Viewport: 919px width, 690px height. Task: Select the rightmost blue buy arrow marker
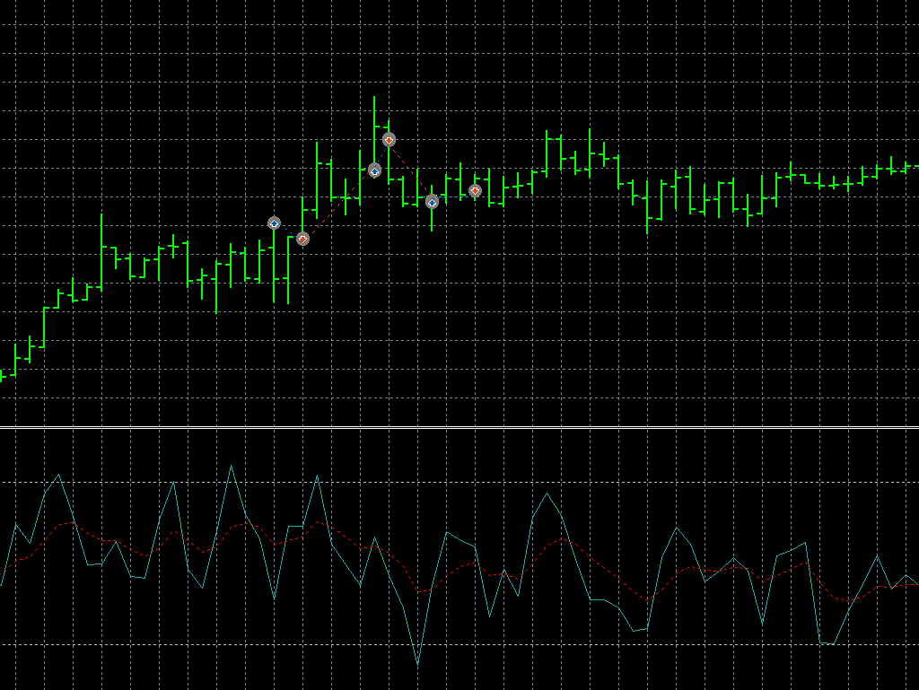(432, 202)
